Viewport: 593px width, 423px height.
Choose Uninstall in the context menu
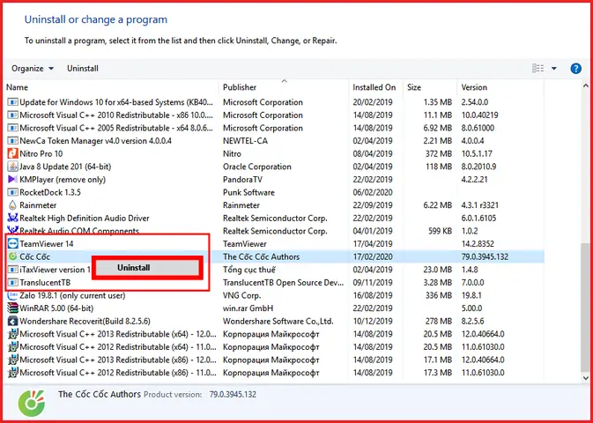(x=145, y=268)
